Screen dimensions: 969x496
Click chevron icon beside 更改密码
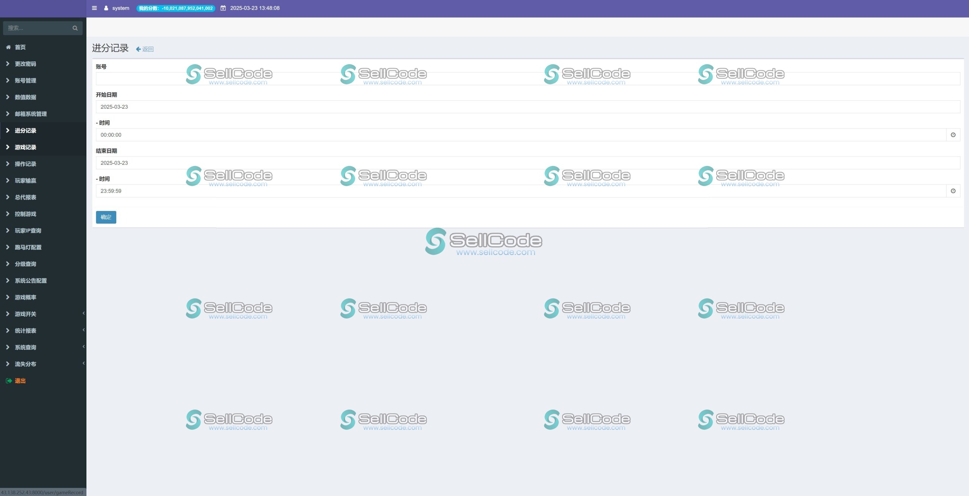[8, 64]
